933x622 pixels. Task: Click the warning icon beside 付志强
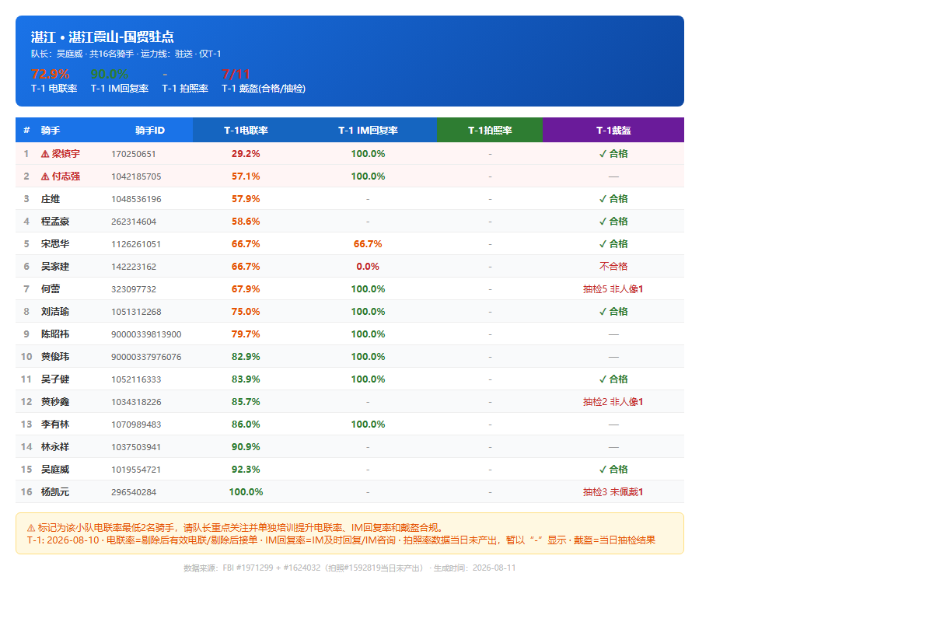pos(45,176)
